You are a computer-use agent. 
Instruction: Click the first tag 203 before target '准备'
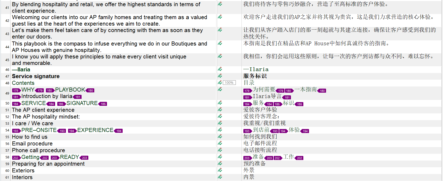(248, 158)
